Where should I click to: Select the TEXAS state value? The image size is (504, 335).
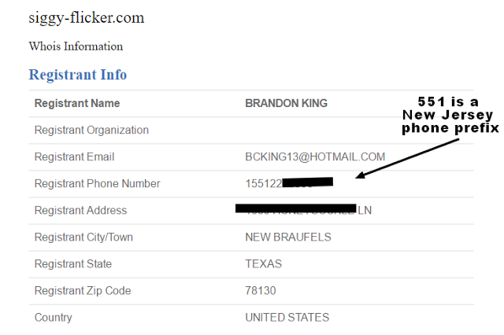click(x=263, y=264)
